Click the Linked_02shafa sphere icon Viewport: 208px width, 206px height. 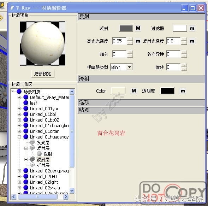point(26,188)
